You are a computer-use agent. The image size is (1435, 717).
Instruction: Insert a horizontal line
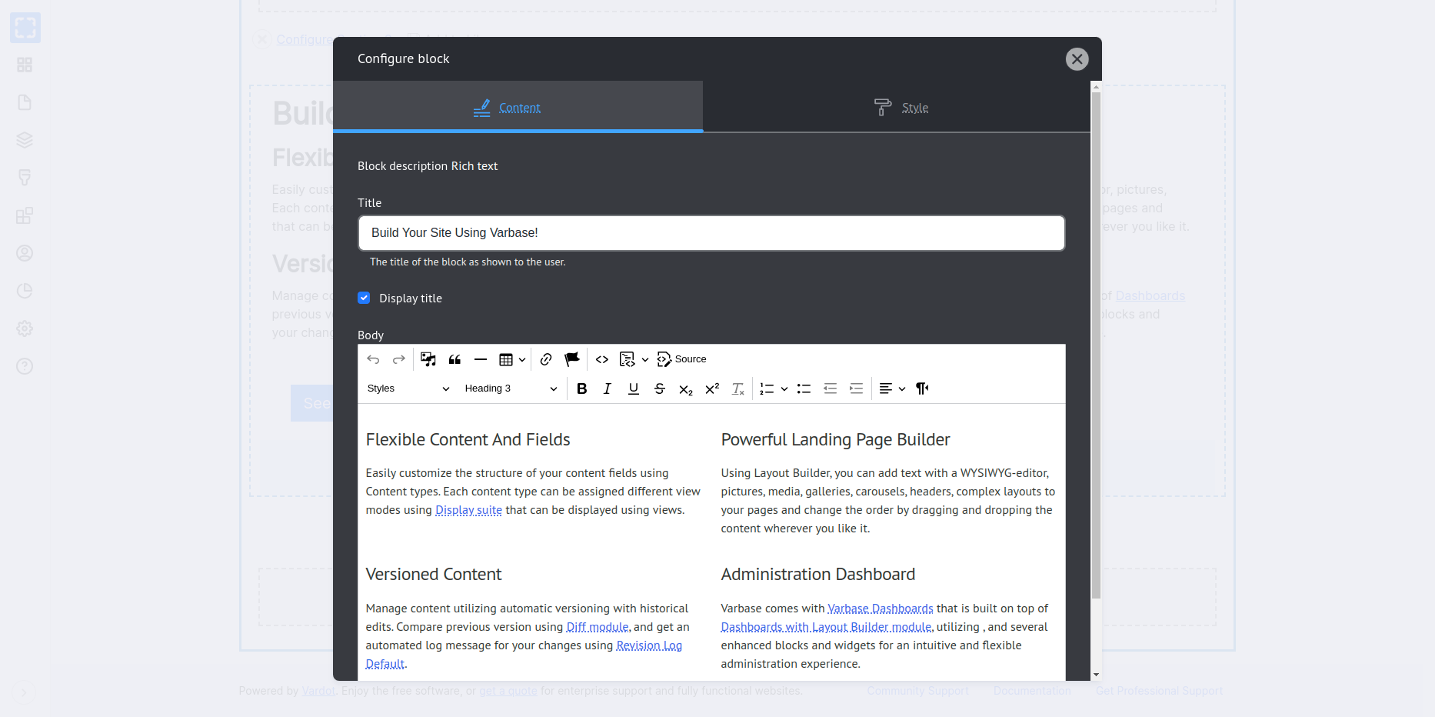(481, 359)
